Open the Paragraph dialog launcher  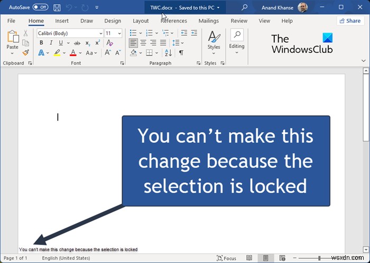pyautogui.click(x=198, y=63)
